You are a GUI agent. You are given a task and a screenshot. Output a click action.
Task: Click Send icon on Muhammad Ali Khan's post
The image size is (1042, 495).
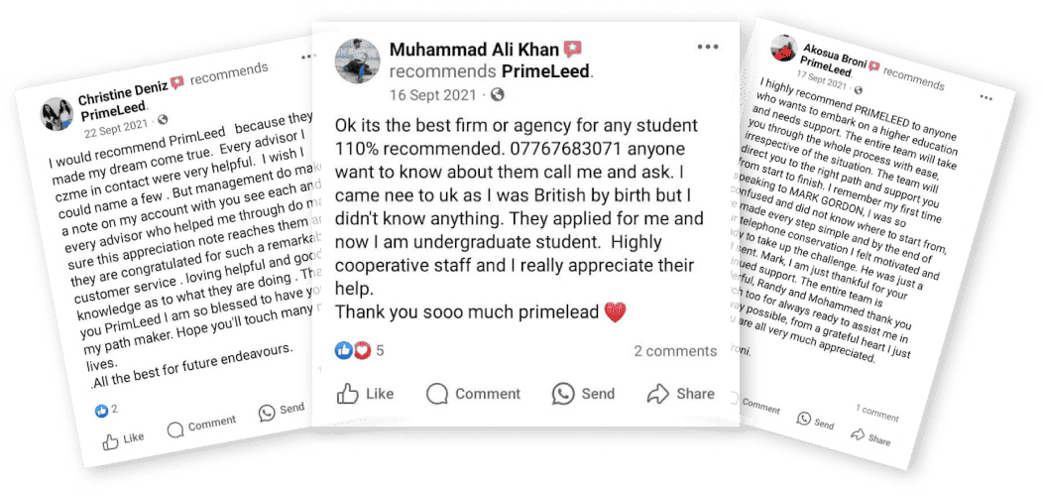pos(564,394)
